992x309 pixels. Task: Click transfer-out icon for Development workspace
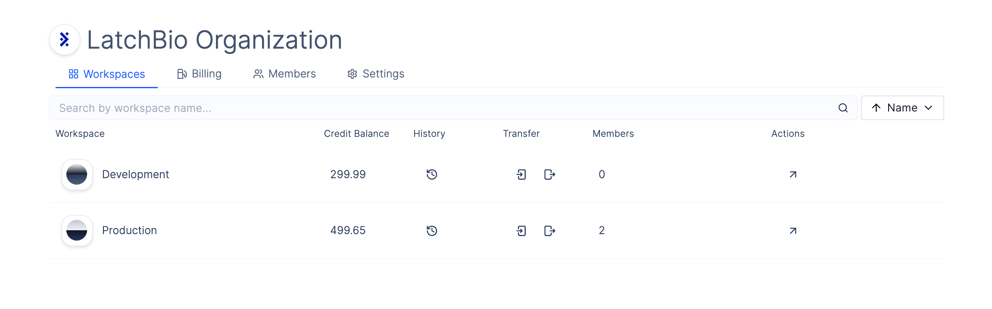pyautogui.click(x=550, y=174)
